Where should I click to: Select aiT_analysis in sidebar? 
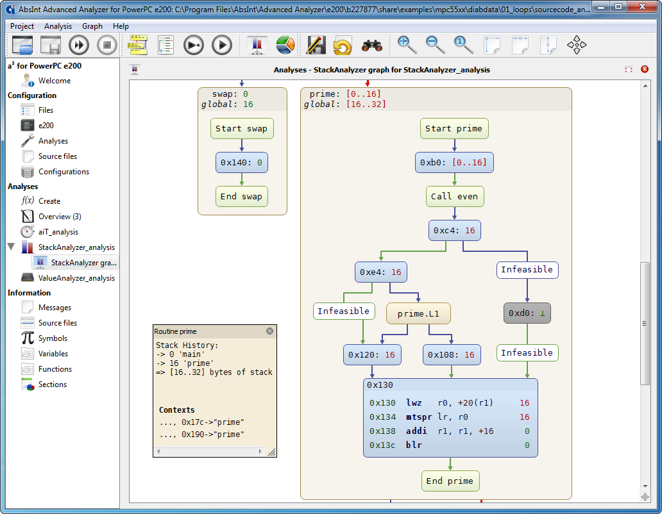pos(58,232)
